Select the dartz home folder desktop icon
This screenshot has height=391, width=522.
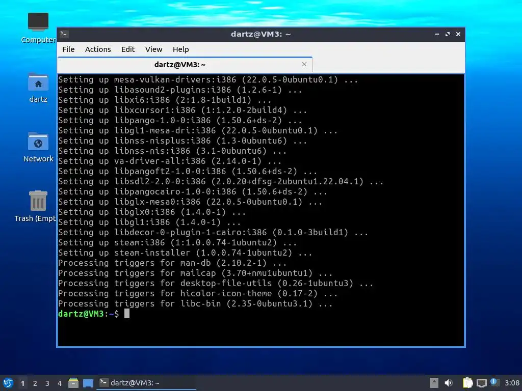pos(38,88)
